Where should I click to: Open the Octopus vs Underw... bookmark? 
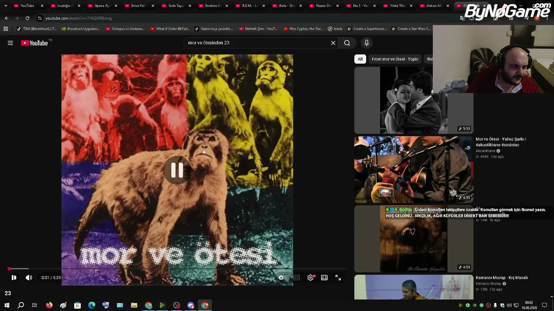pos(125,29)
